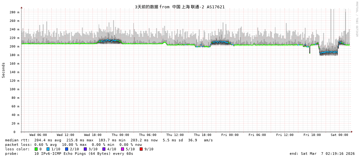Click the graph title mentioning AS17621

tap(180, 7)
